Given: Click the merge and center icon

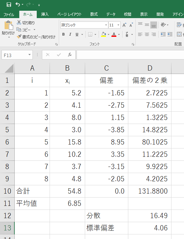Looking at the screenshot, I should point(179,34).
